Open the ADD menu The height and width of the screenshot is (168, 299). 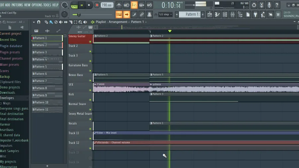(8, 5)
